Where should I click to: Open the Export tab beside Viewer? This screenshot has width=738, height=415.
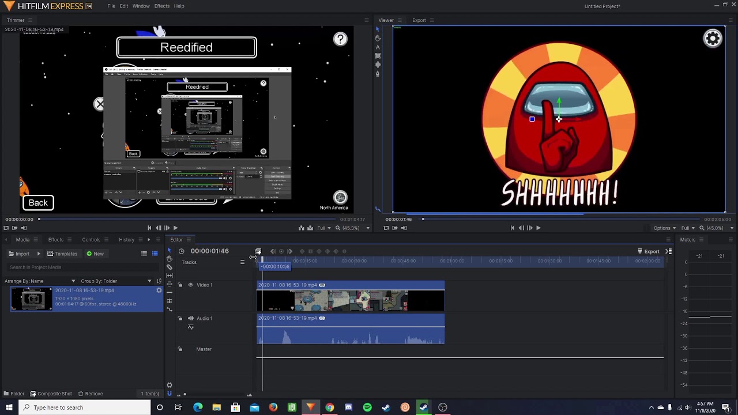419,20
